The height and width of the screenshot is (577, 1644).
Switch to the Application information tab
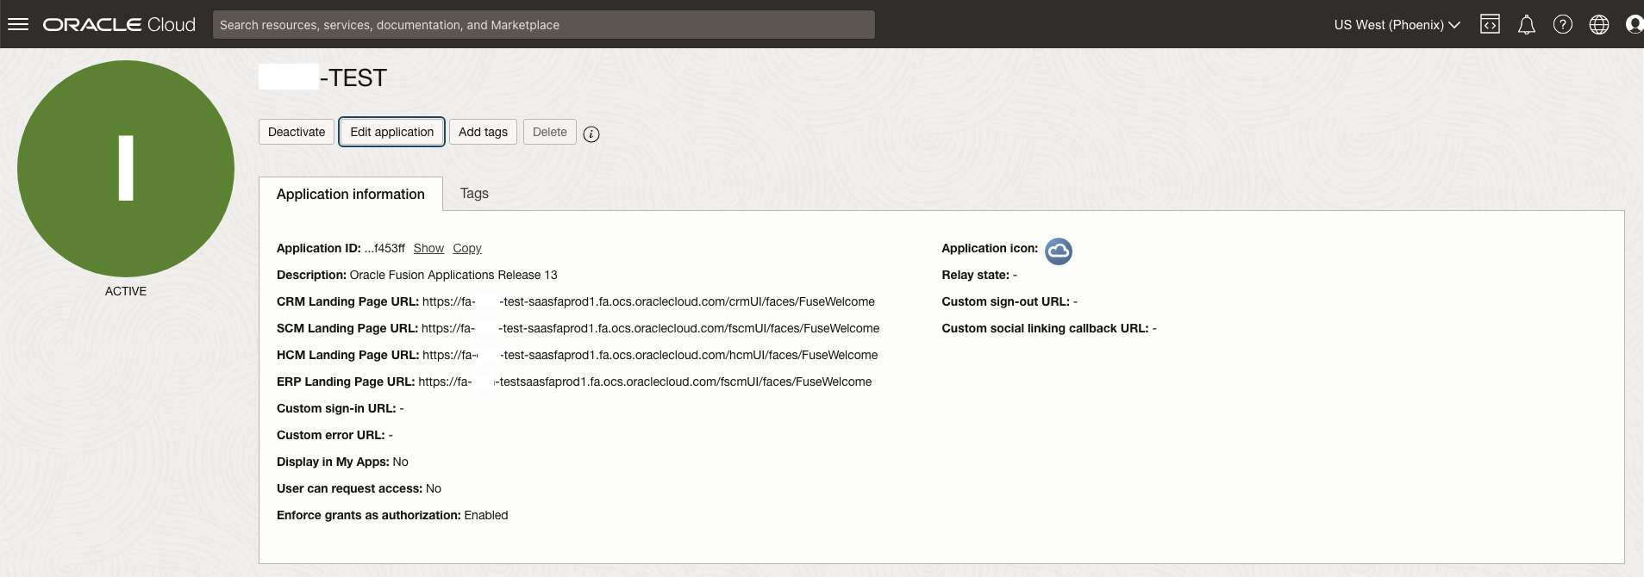[351, 194]
